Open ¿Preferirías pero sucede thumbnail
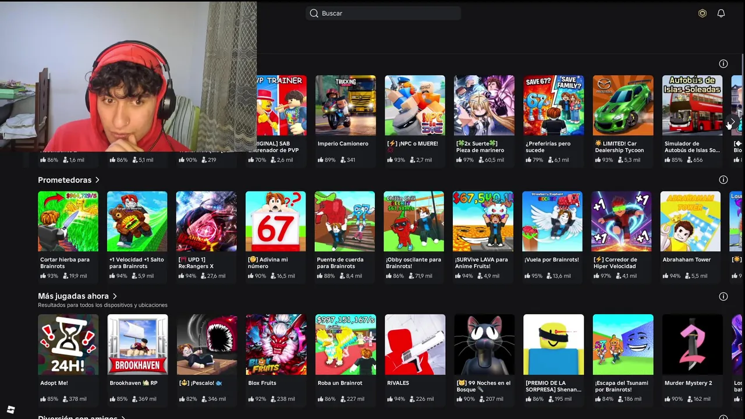Image resolution: width=745 pixels, height=419 pixels. pos(554,105)
